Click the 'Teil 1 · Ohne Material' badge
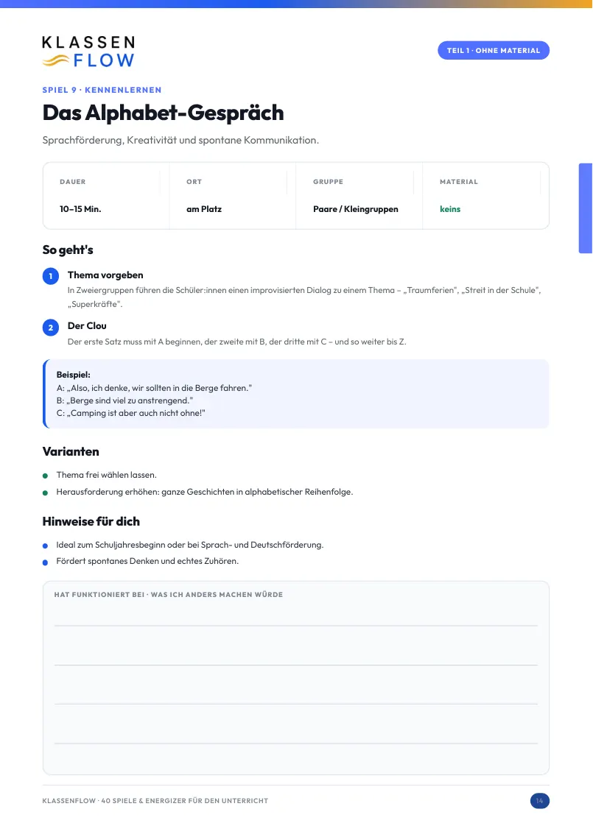 coord(494,50)
